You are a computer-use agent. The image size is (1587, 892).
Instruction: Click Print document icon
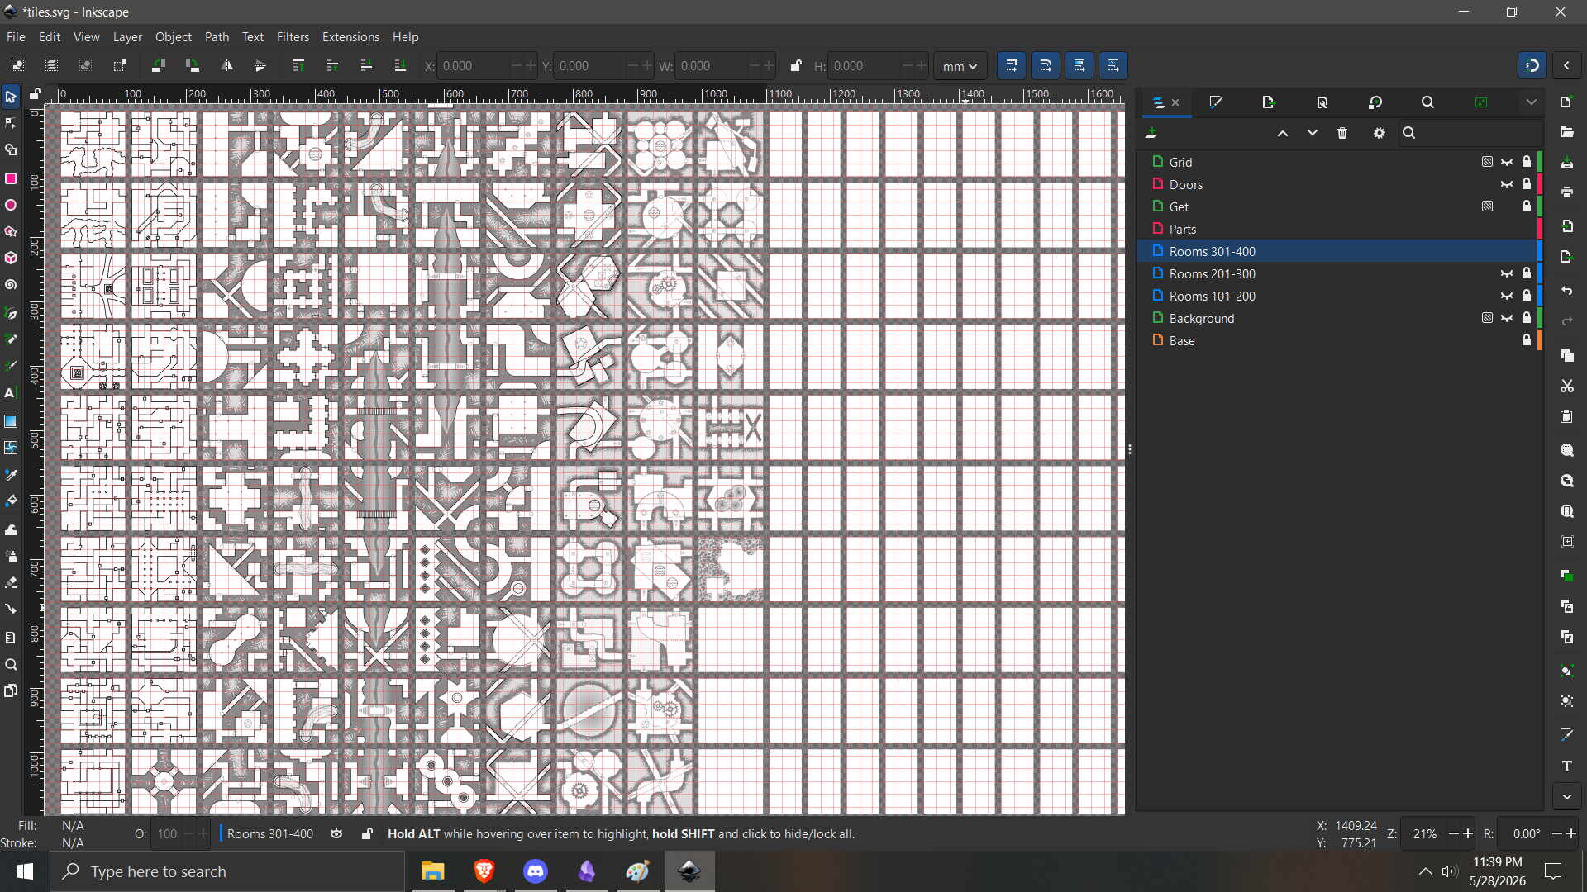1567,192
